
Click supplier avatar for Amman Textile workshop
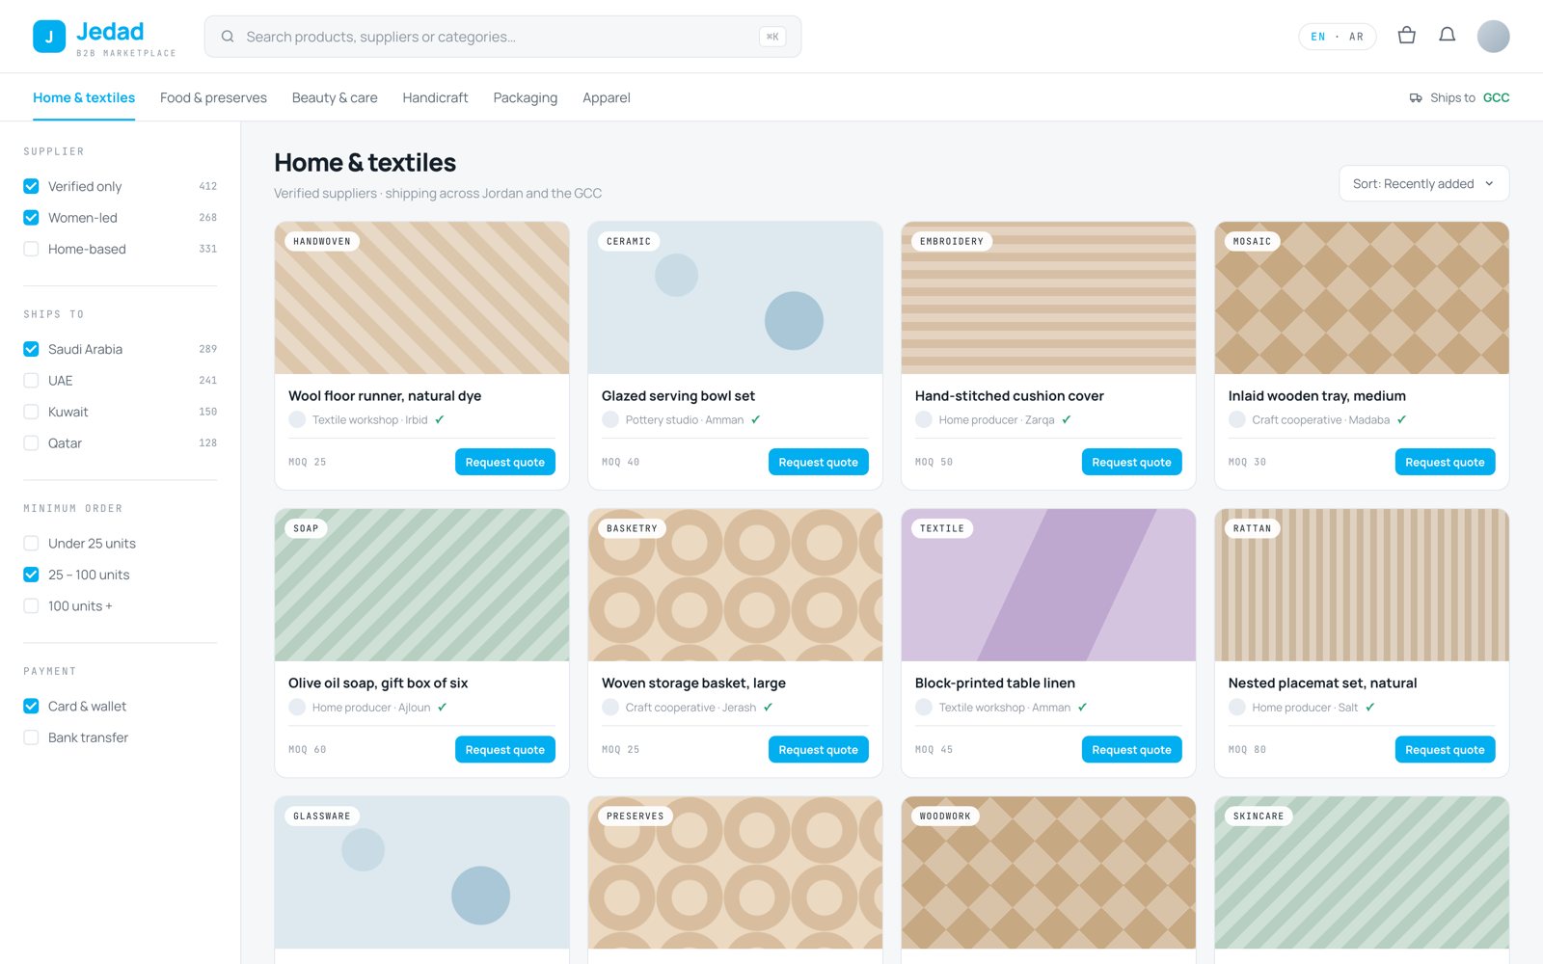point(924,707)
